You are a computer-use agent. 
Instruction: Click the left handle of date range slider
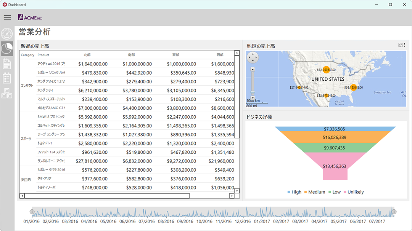[32, 212]
